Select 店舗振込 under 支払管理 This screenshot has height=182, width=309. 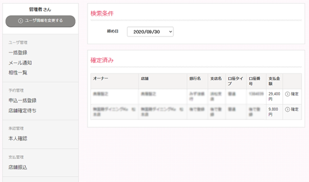[x=18, y=167]
